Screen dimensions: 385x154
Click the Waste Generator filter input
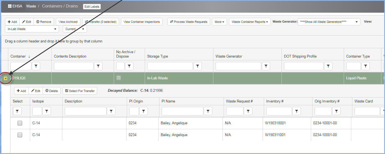[x=238, y=66]
